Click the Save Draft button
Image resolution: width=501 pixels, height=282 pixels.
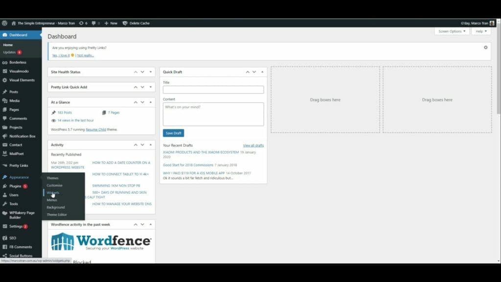pyautogui.click(x=173, y=133)
